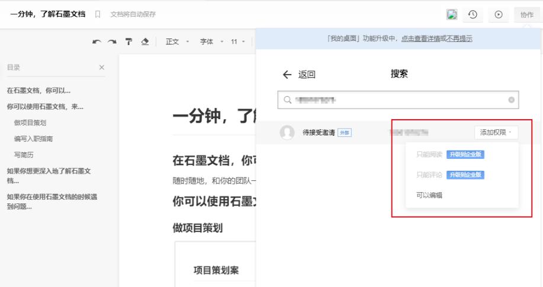
Task: Open the 正文 paragraph style dropdown
Action: [x=177, y=42]
